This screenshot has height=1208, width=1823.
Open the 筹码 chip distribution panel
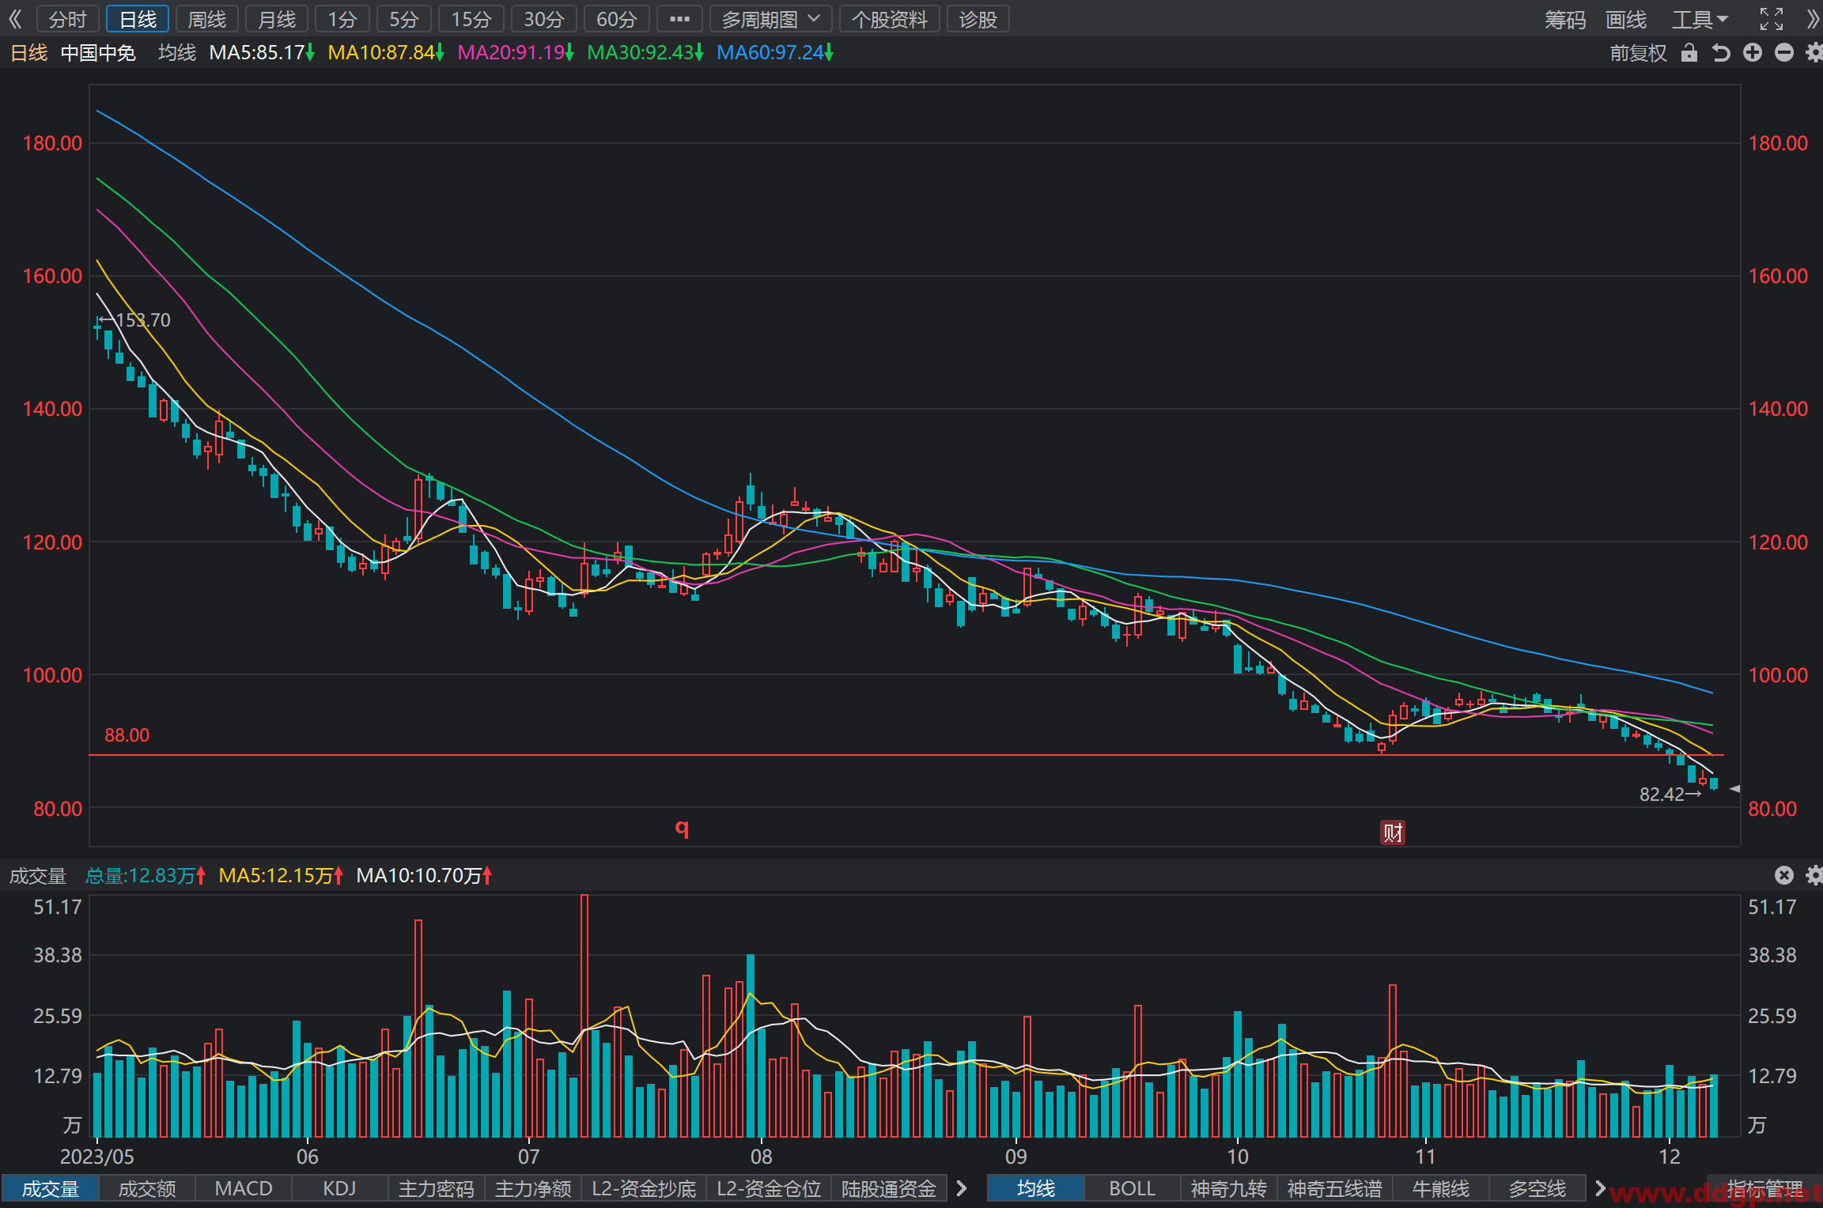coord(1565,19)
